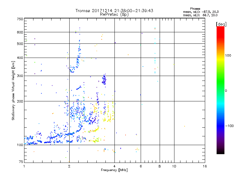
Task: Click the 'Frequency [MHz]' axis label
Action: (x=114, y=170)
